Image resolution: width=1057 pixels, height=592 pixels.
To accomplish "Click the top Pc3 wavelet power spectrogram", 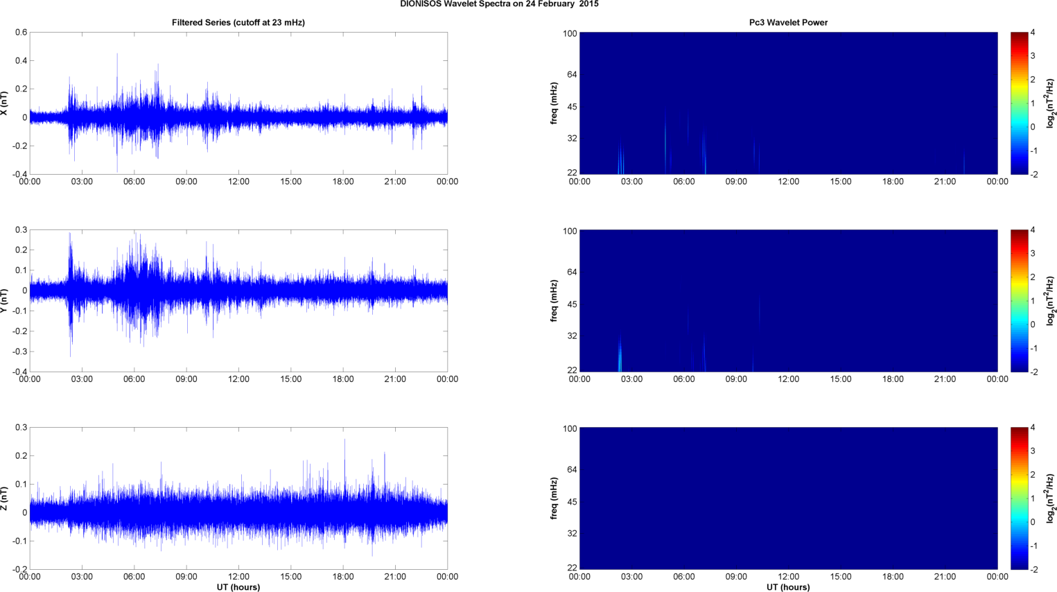I will 788,103.
